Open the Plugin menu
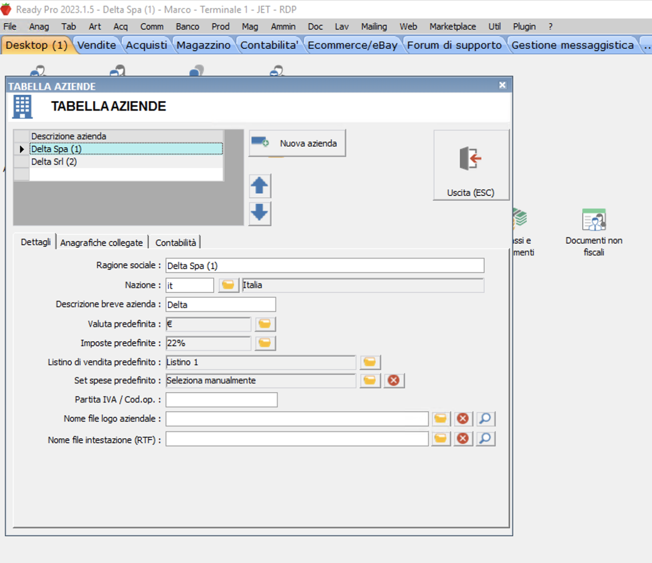 (524, 26)
